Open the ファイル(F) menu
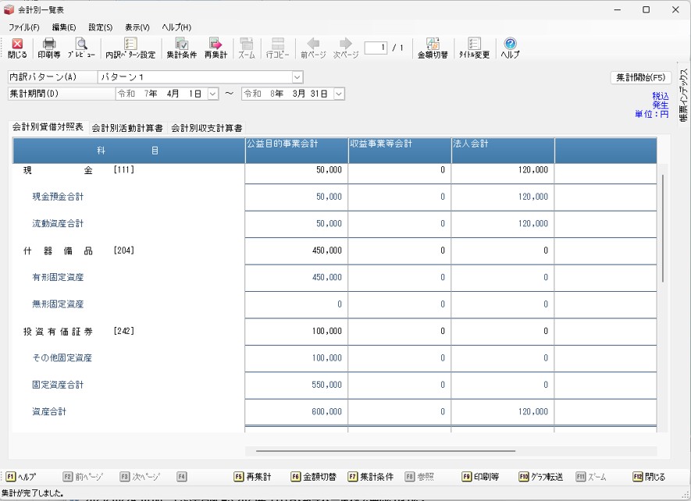The height and width of the screenshot is (501, 691). (23, 27)
